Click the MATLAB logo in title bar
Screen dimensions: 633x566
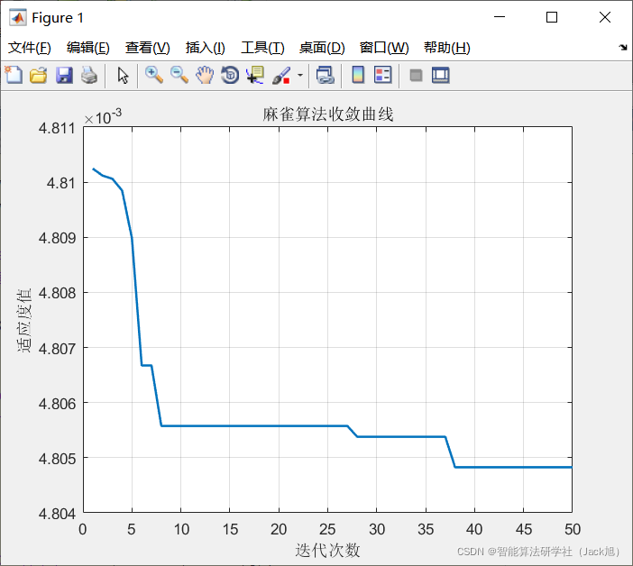click(18, 18)
